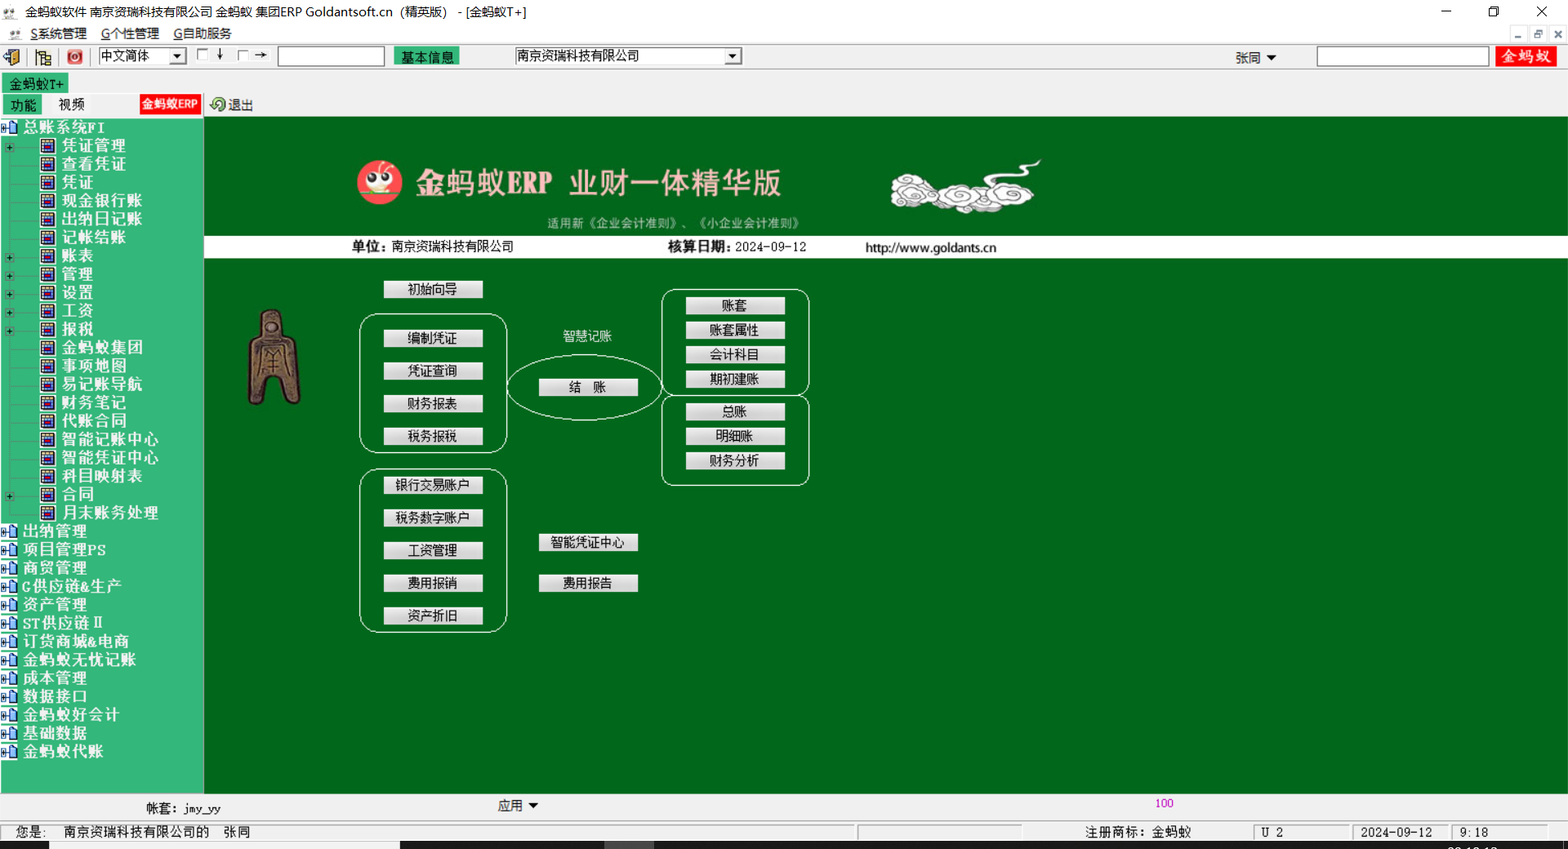Screen dimensions: 1568x849
Task: Expand the 工资 tree node
Action: pos(10,313)
